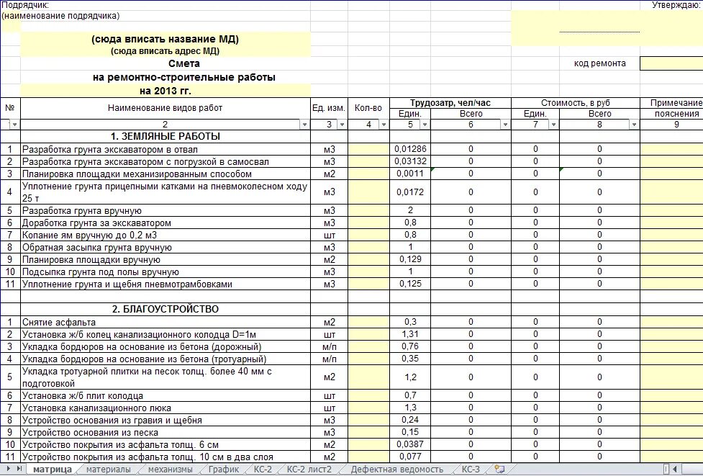Open filter dropdown for column 8 total cost
The image size is (703, 476).
[x=634, y=125]
